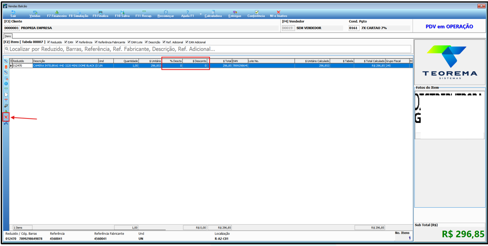Image resolution: width=488 pixels, height=246 pixels.
Task: Click the Teorema Sistemas logo
Action: 450,62
